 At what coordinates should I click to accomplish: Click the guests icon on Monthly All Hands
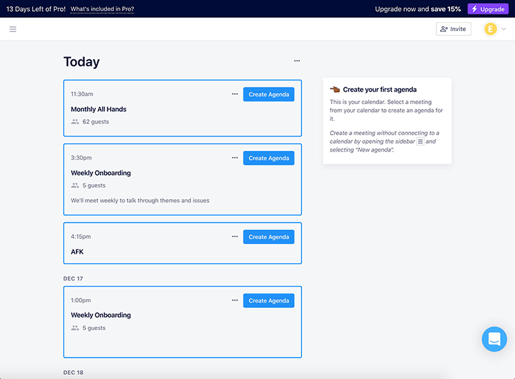pos(75,121)
